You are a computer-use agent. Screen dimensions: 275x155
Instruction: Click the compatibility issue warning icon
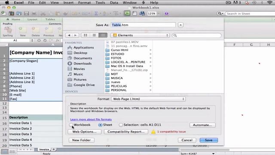[153, 132]
